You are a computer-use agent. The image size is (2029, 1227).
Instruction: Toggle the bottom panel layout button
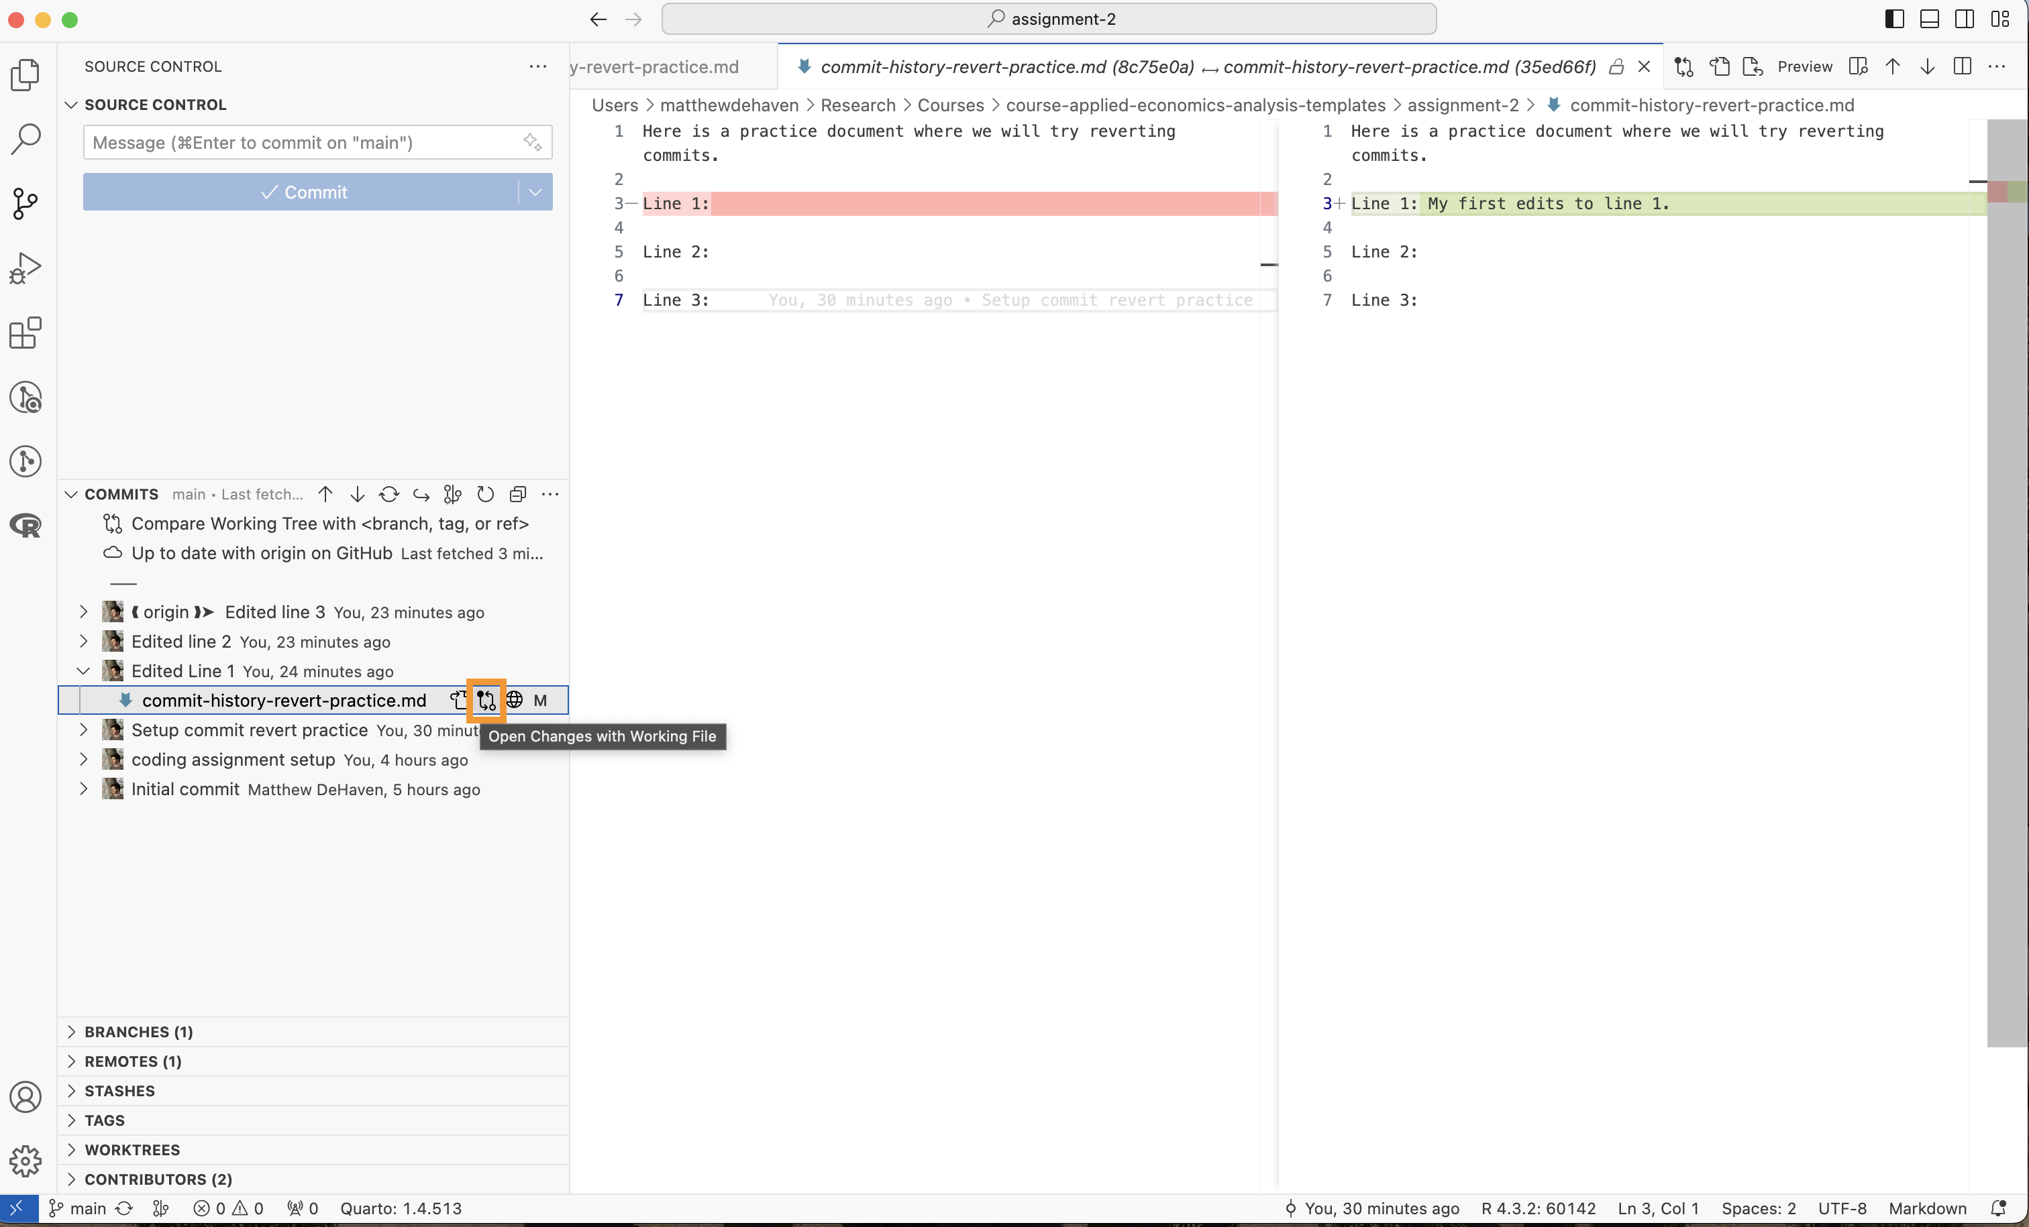pos(1928,19)
